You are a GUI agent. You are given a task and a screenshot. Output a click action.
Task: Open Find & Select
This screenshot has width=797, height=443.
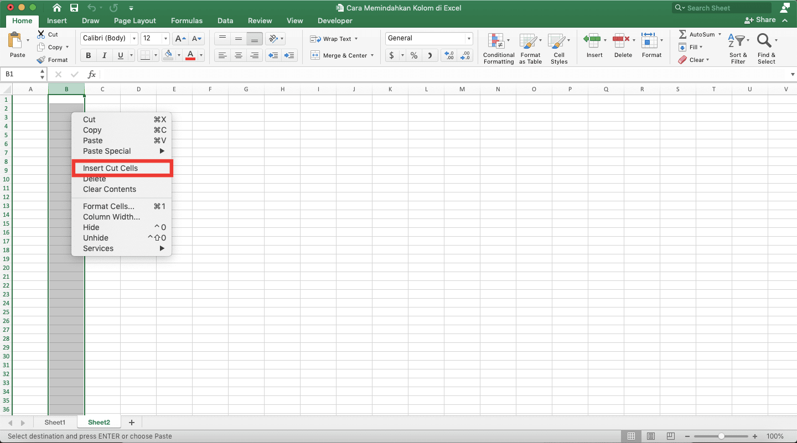coord(767,48)
